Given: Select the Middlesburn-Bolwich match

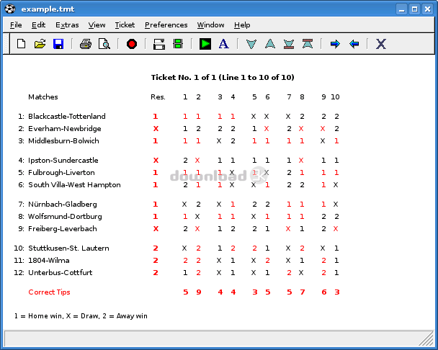Looking at the screenshot, I should click(x=63, y=140).
